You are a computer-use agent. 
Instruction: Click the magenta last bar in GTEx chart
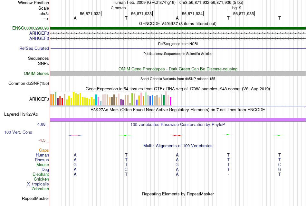[x=170, y=101]
